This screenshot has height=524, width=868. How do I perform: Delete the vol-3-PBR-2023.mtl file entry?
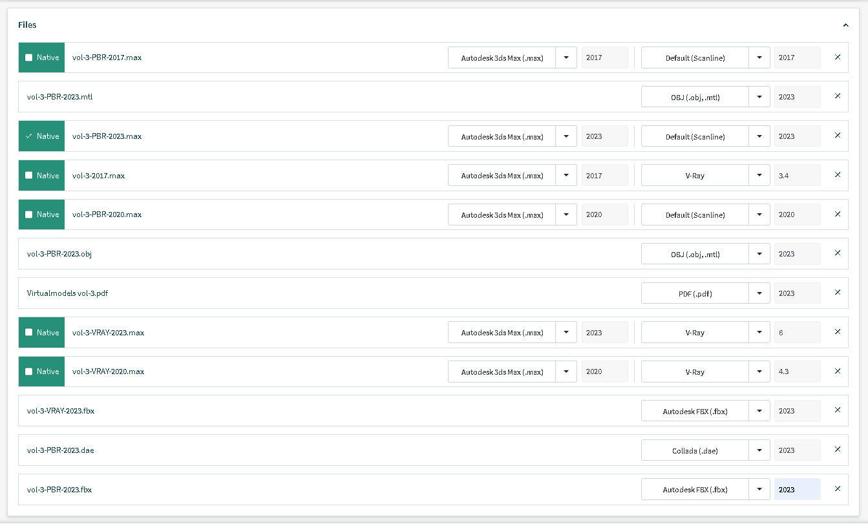[838, 96]
